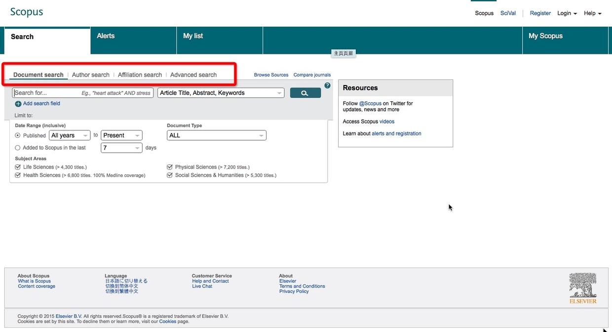Viewport: 612px width, 332px height.
Task: Toggle Social Sciences & Humanities checkbox
Action: 170,175
